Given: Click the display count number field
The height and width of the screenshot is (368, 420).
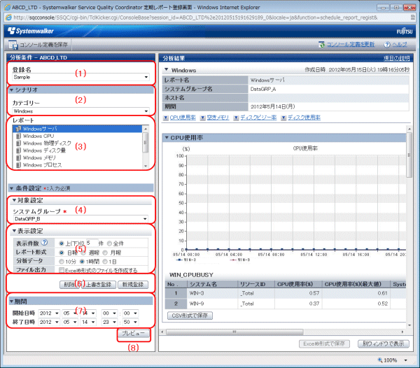Looking at the screenshot, I should click(x=92, y=243).
